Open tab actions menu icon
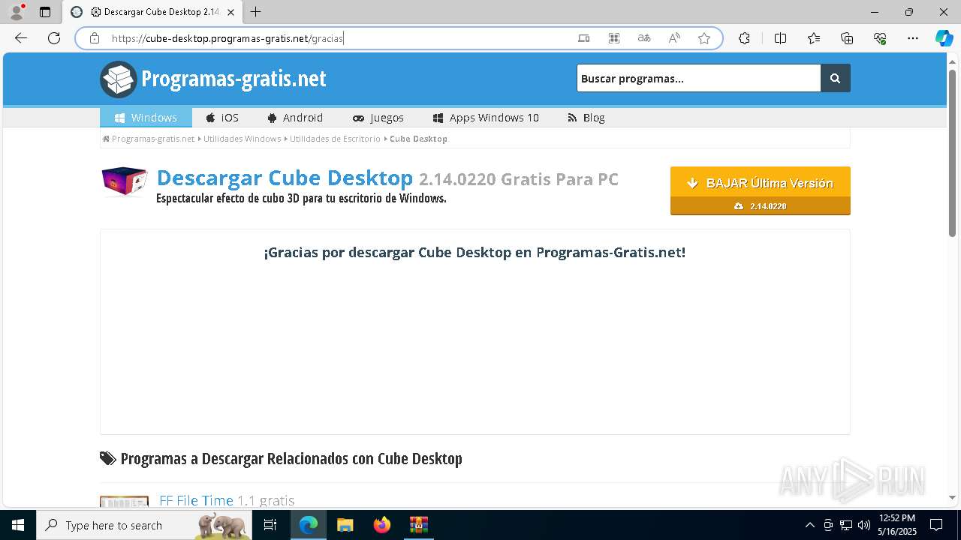Viewport: 961px width, 540px height. point(45,12)
